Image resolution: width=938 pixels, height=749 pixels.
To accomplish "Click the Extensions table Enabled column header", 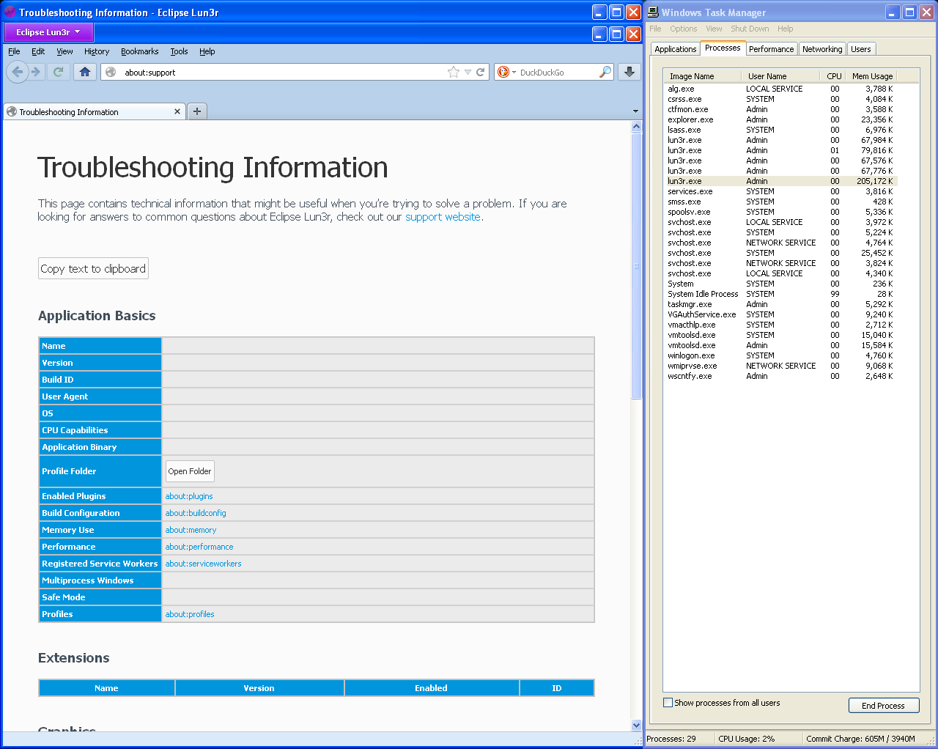I will click(x=431, y=688).
